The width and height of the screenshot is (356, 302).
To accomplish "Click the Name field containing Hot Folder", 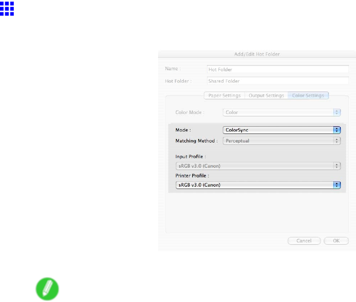I will coord(278,69).
